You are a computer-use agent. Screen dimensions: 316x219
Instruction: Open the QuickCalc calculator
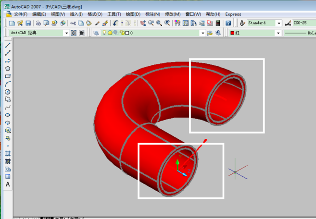(x=218, y=23)
